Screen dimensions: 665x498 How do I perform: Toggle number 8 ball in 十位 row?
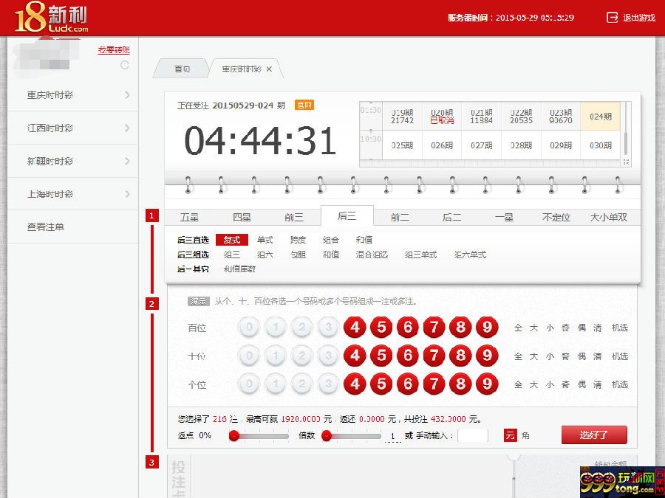tap(460, 356)
